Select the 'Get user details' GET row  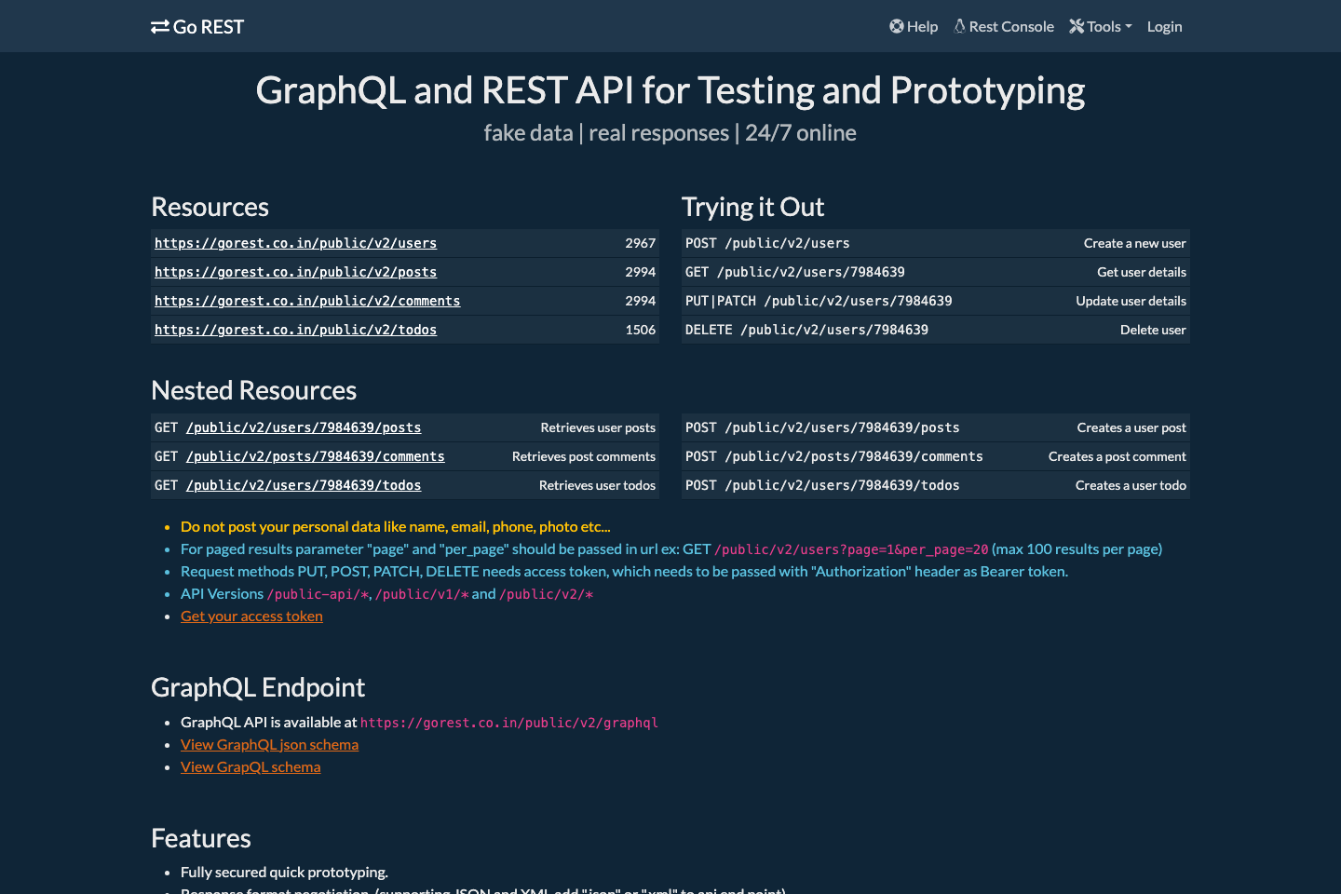pos(935,272)
